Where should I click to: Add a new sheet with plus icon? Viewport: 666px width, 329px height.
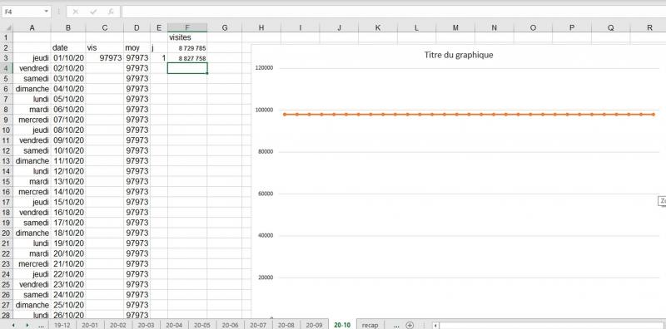[x=410, y=325]
